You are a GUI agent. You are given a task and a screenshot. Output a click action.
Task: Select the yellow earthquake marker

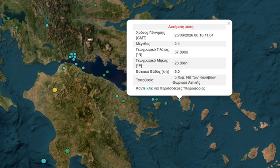55,90
